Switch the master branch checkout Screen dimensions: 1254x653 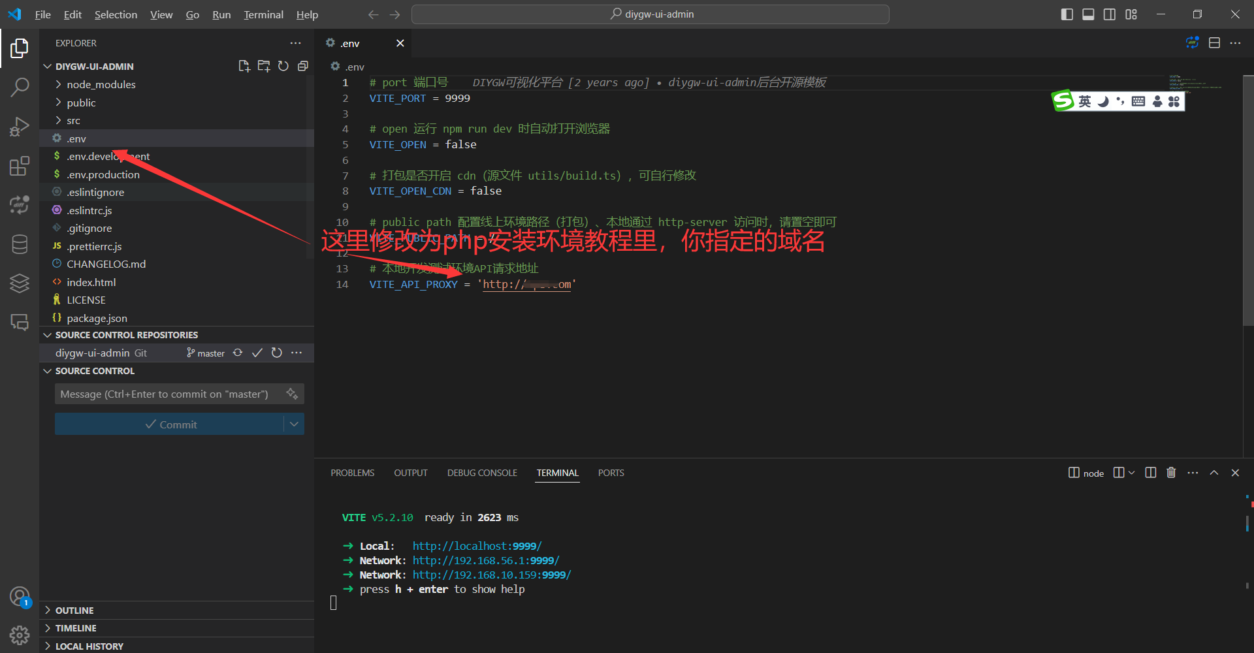coord(206,353)
